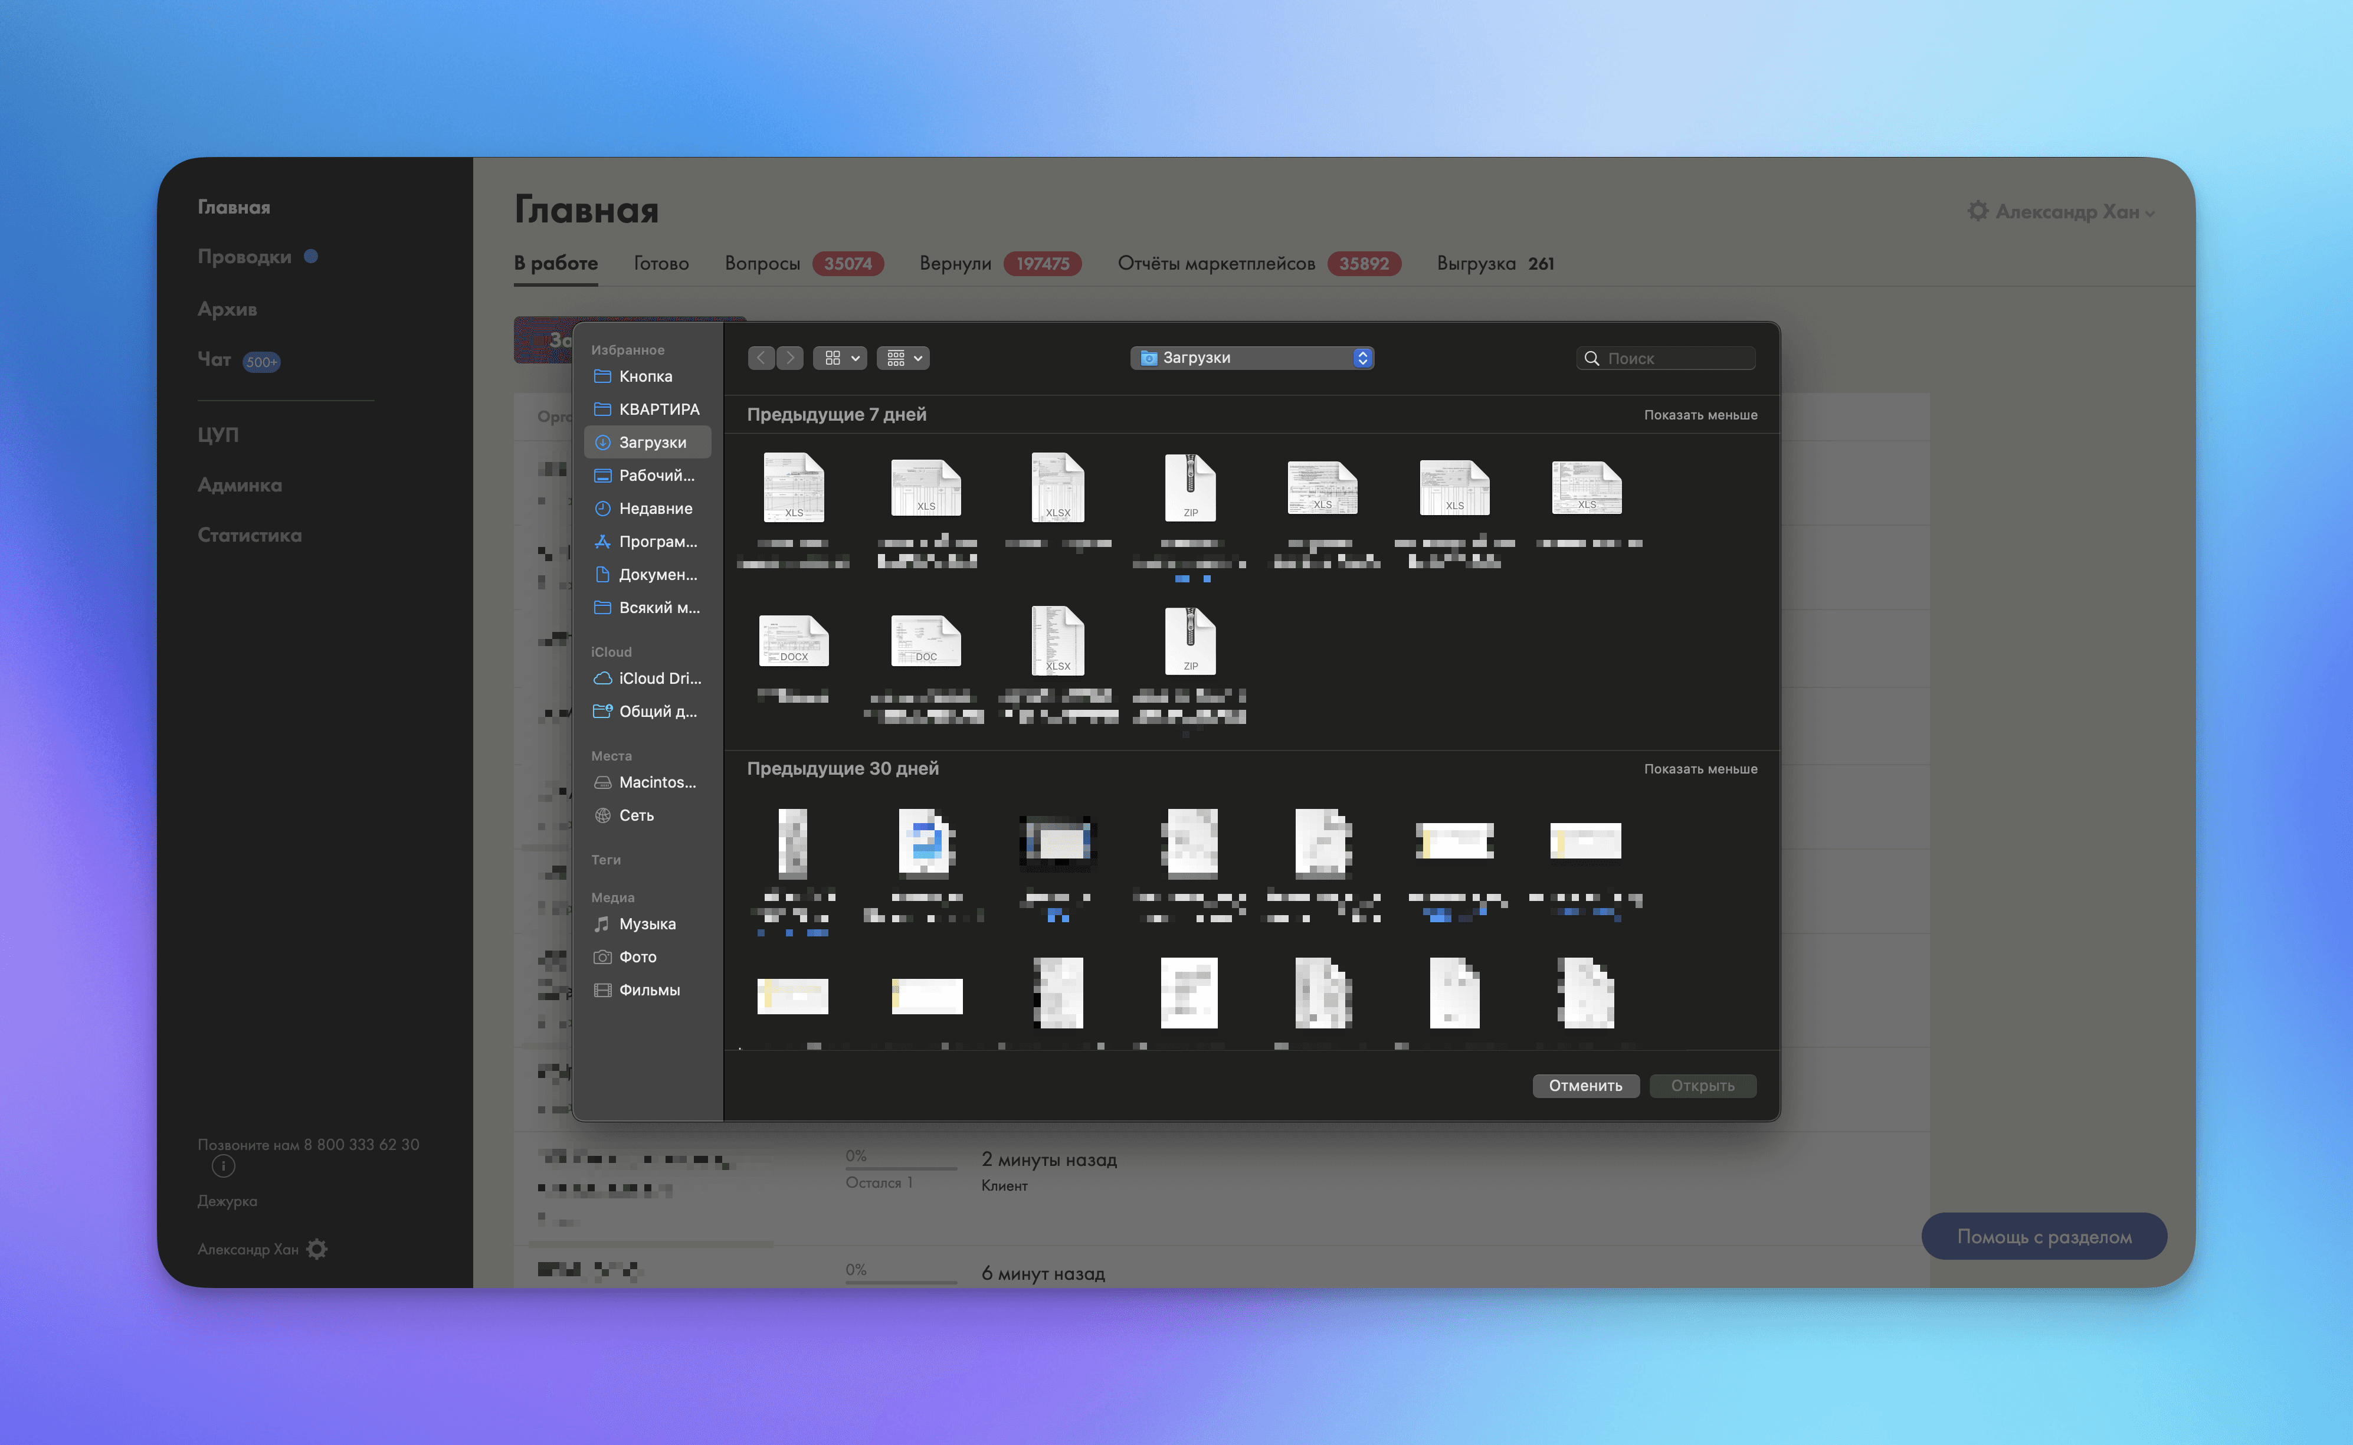Open Фото media folder

637,956
